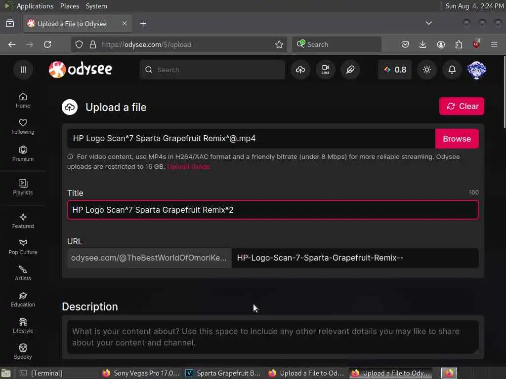Open the Firefox hamburger menu
This screenshot has width=506, height=379.
(x=494, y=44)
